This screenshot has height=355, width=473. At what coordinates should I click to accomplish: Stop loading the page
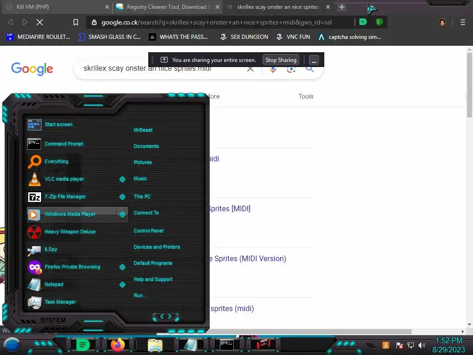click(40, 22)
